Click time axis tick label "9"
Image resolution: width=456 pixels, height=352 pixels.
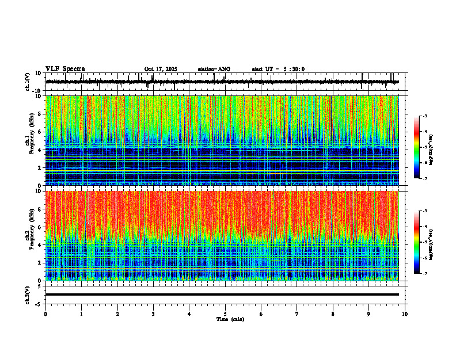pyautogui.click(x=368, y=314)
